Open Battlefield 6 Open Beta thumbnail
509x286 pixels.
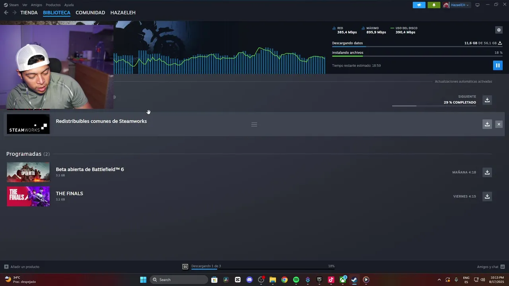(28, 172)
